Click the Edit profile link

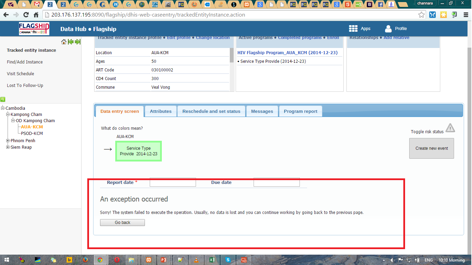click(x=179, y=38)
